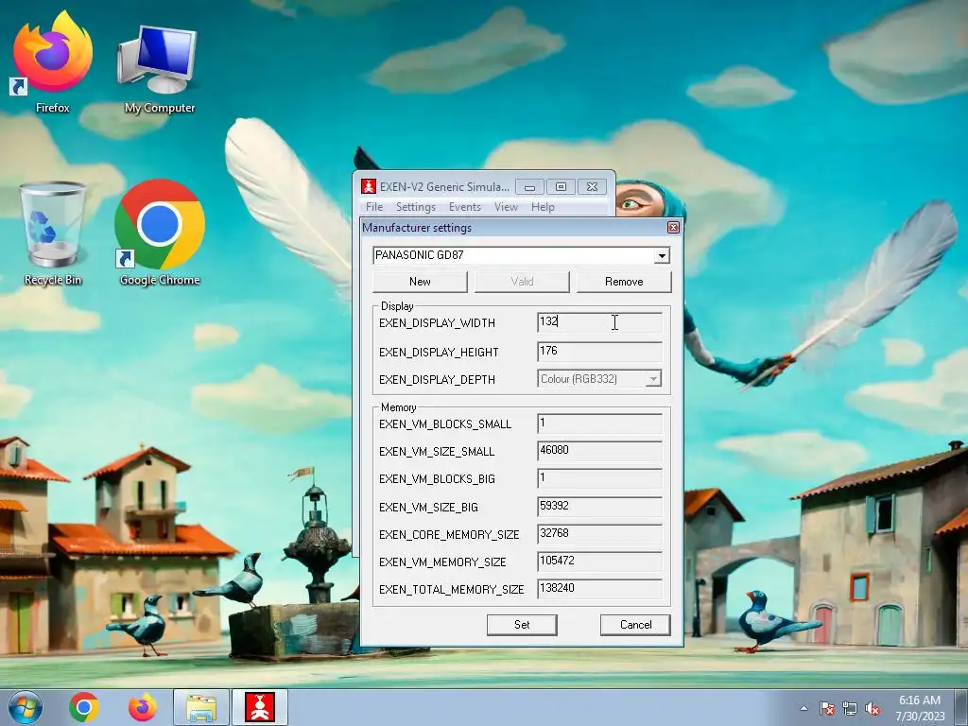This screenshot has height=726, width=968.
Task: Open the Recycle Bin desktop icon
Action: point(53,233)
